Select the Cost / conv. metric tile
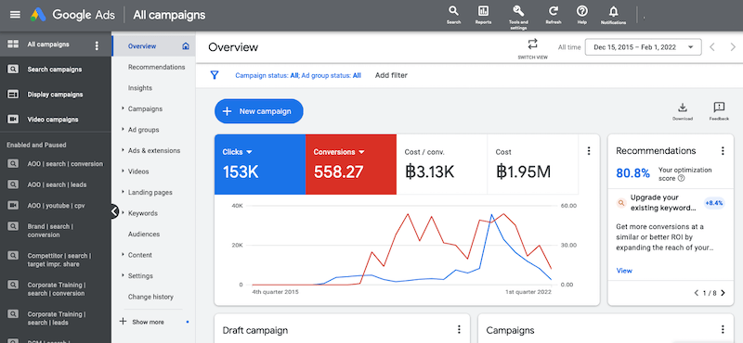 [442, 164]
